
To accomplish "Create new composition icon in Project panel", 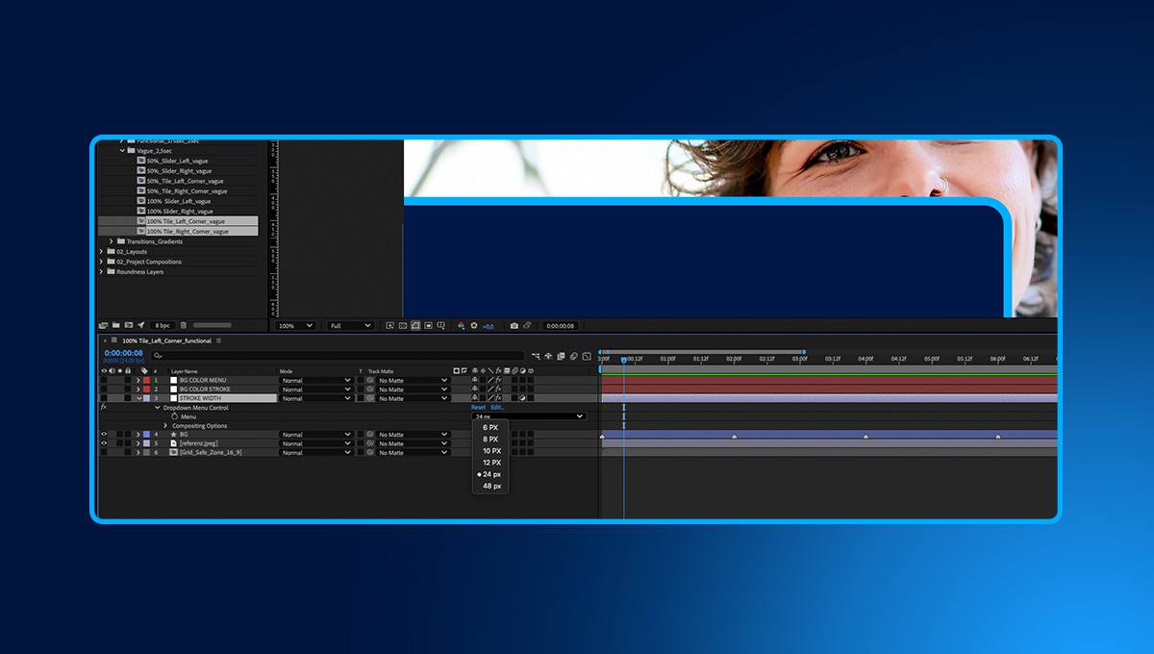I will point(128,325).
